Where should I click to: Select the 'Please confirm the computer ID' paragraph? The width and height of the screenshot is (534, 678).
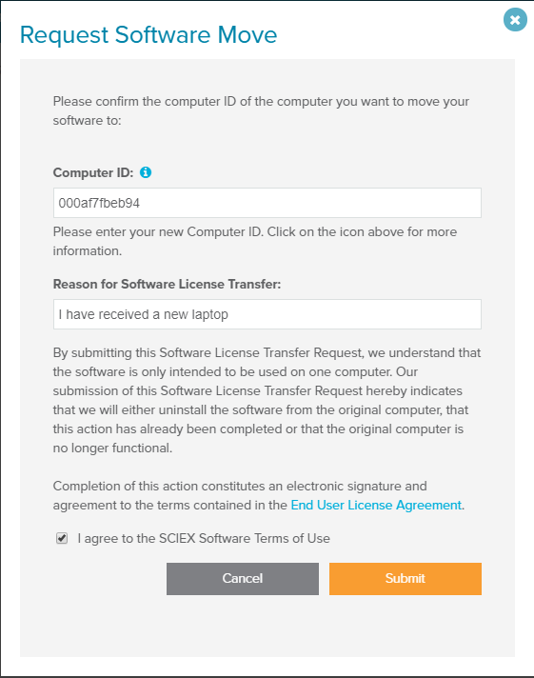click(x=261, y=110)
